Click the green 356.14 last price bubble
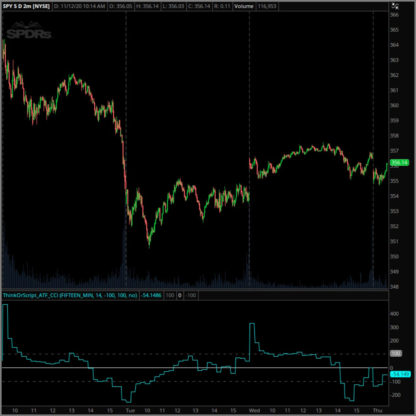416x416 pixels. [399, 162]
